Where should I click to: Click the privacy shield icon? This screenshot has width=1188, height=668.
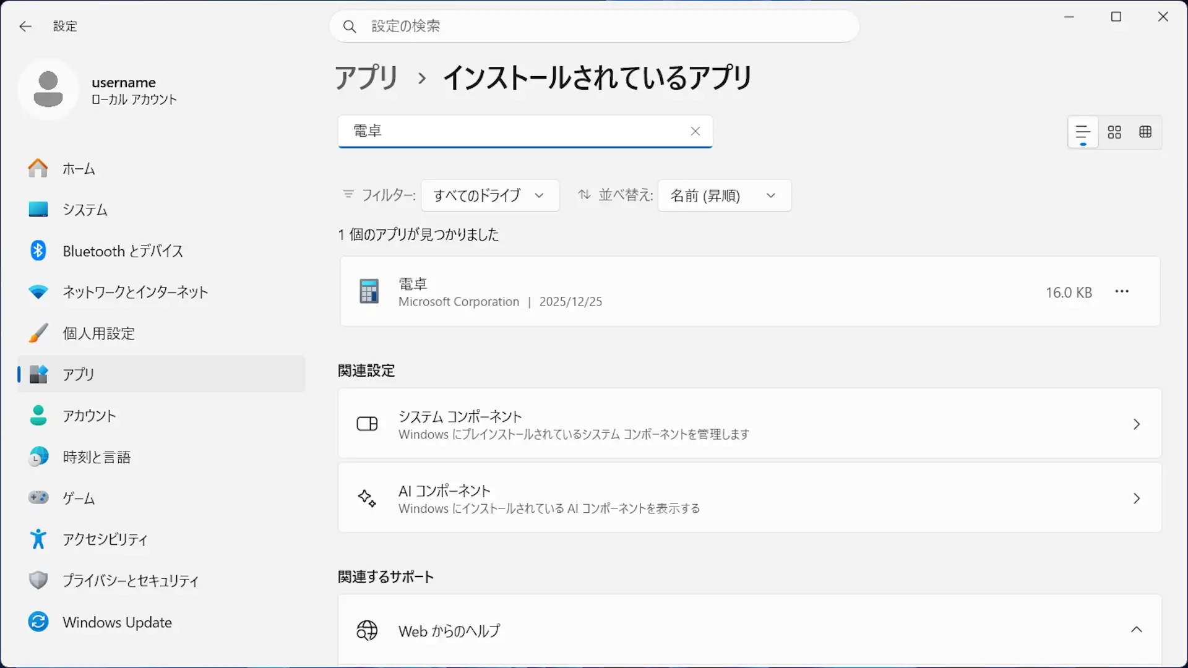point(38,580)
